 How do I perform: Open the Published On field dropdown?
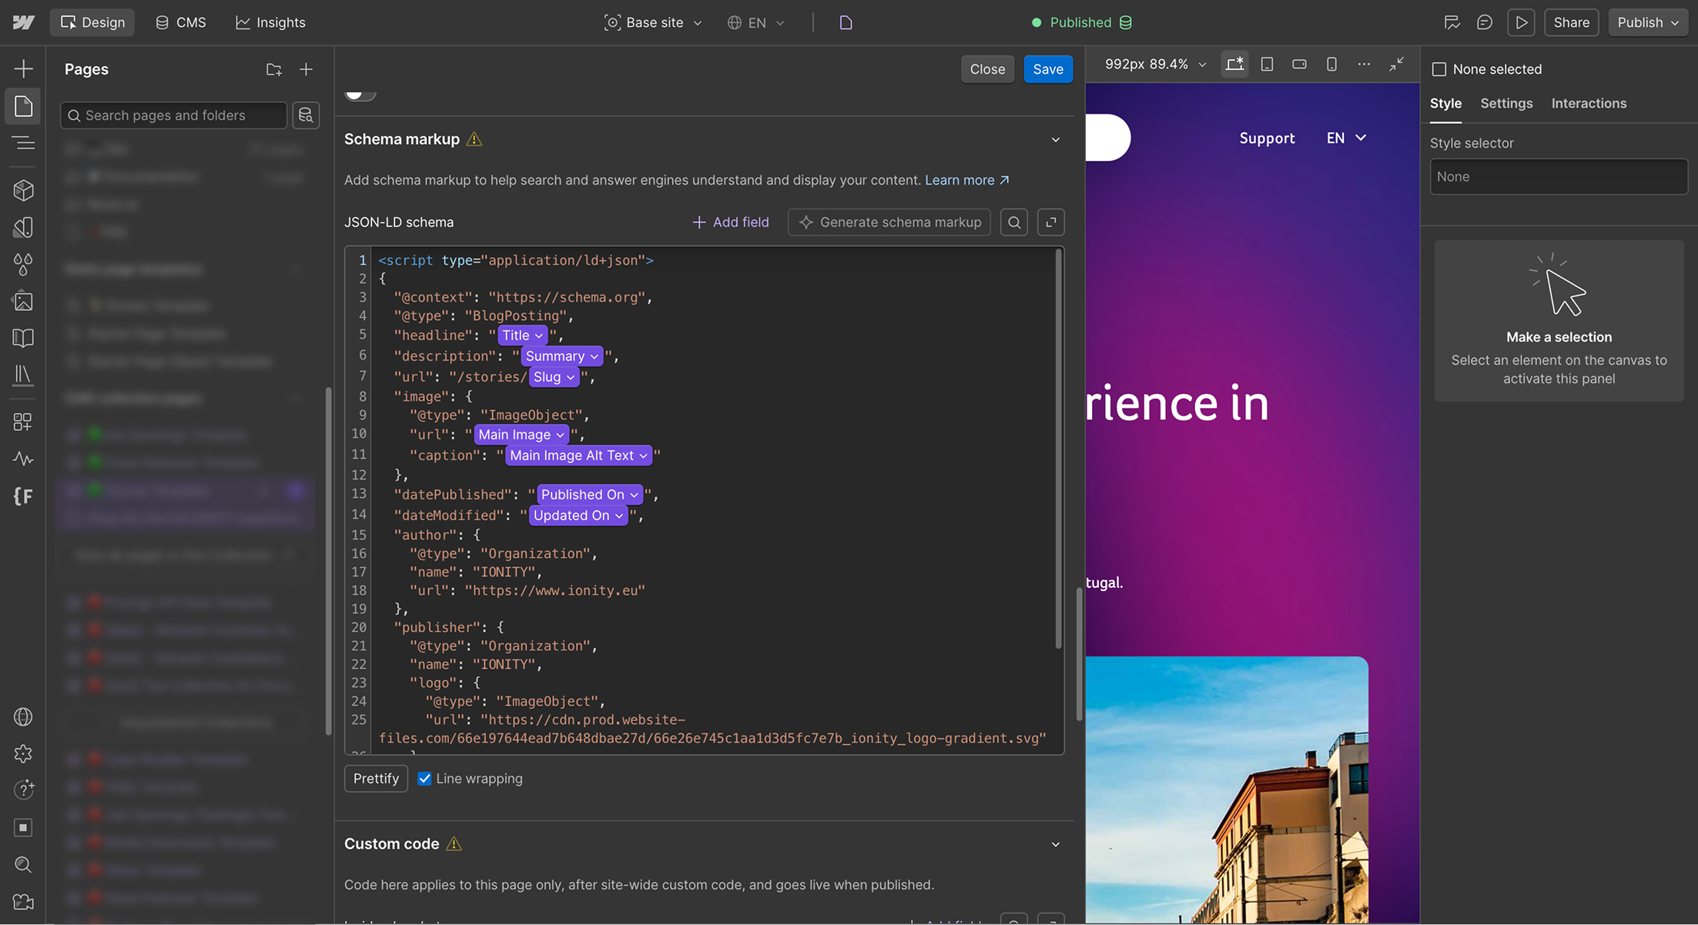pos(590,495)
